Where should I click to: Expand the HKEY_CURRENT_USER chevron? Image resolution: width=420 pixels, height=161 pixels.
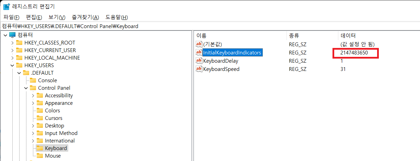tap(12, 50)
